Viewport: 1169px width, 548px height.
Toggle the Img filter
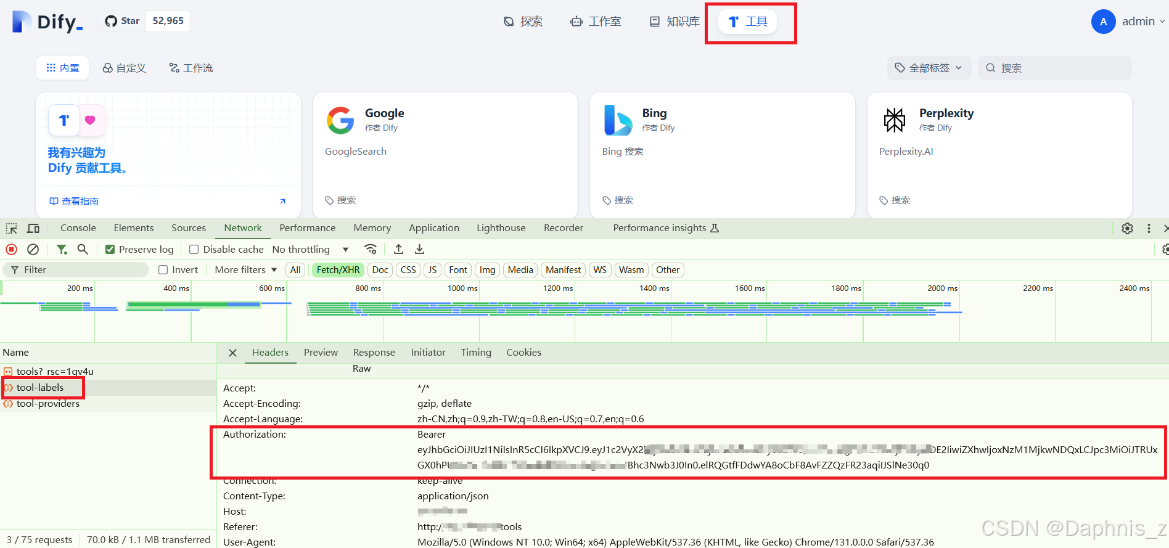click(487, 270)
